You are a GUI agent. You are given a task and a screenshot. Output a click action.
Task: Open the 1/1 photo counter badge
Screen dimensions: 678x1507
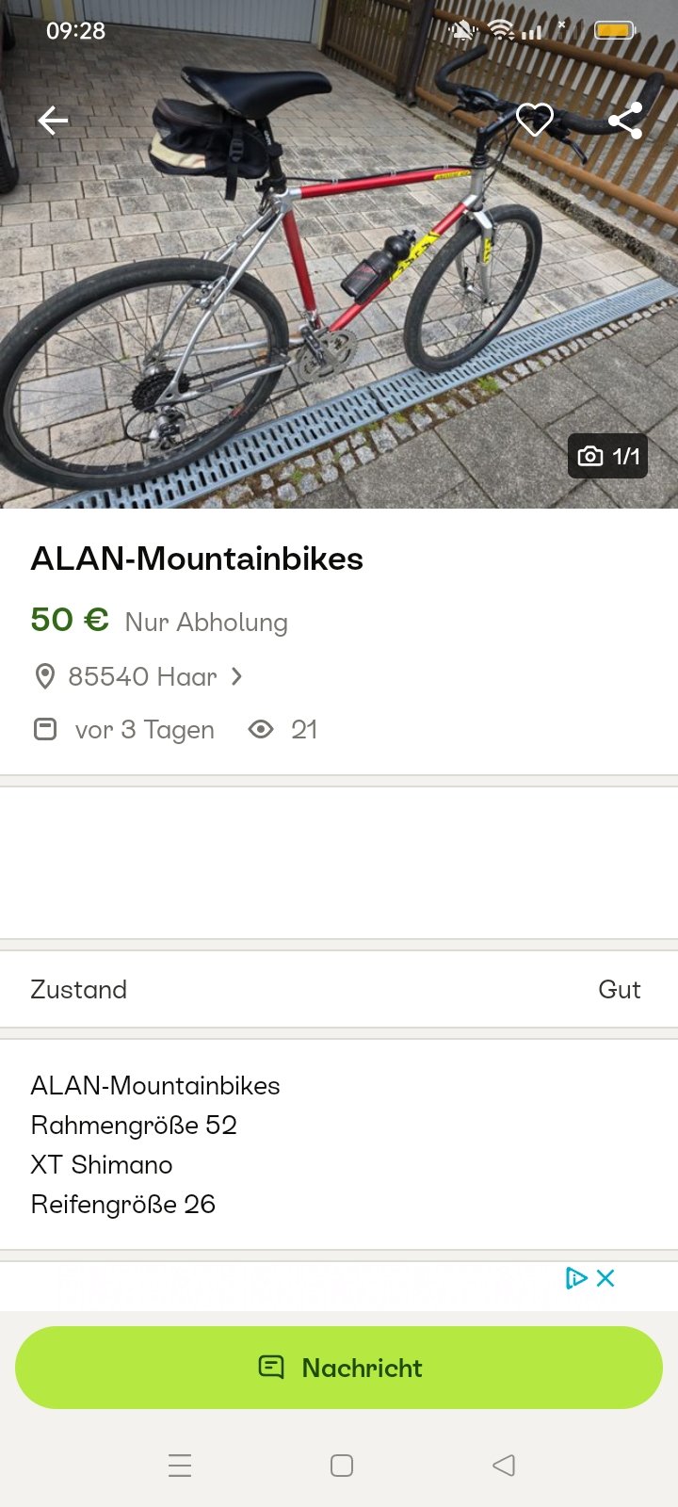[608, 457]
